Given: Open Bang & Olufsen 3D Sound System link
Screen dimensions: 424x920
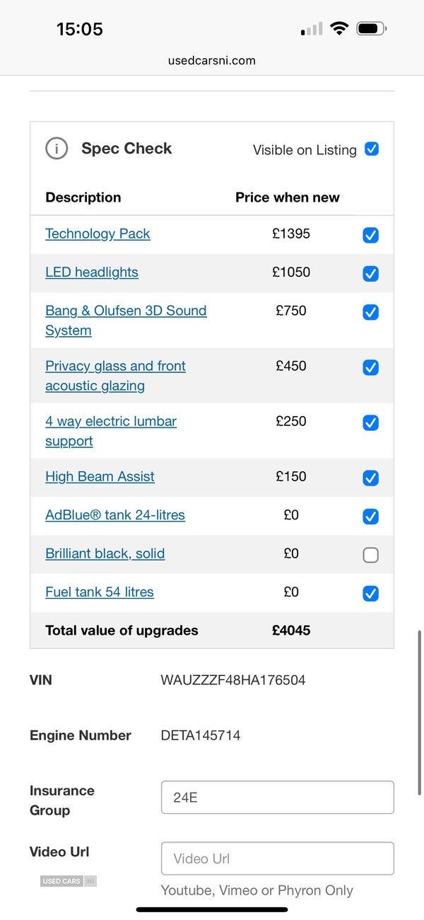Looking at the screenshot, I should pyautogui.click(x=126, y=320).
